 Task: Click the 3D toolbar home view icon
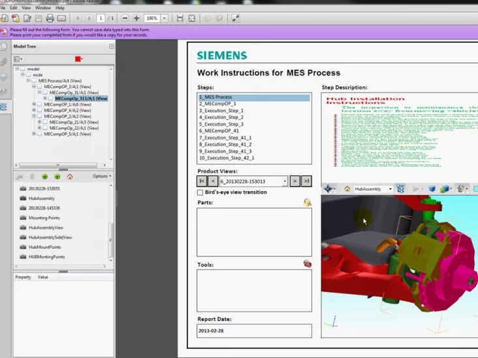click(x=347, y=188)
